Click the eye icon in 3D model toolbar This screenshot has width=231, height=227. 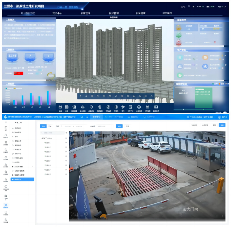pos(86,96)
